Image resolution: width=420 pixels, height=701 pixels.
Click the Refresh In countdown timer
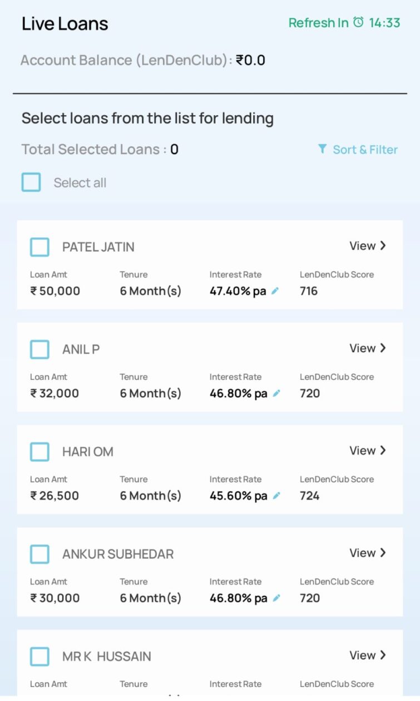click(384, 23)
